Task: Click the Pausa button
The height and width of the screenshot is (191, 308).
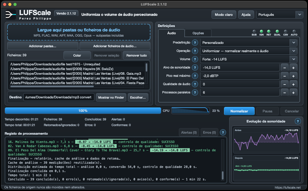Action: coord(267,111)
